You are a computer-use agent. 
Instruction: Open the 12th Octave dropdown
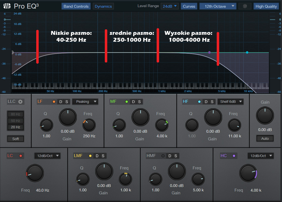(x=218, y=6)
